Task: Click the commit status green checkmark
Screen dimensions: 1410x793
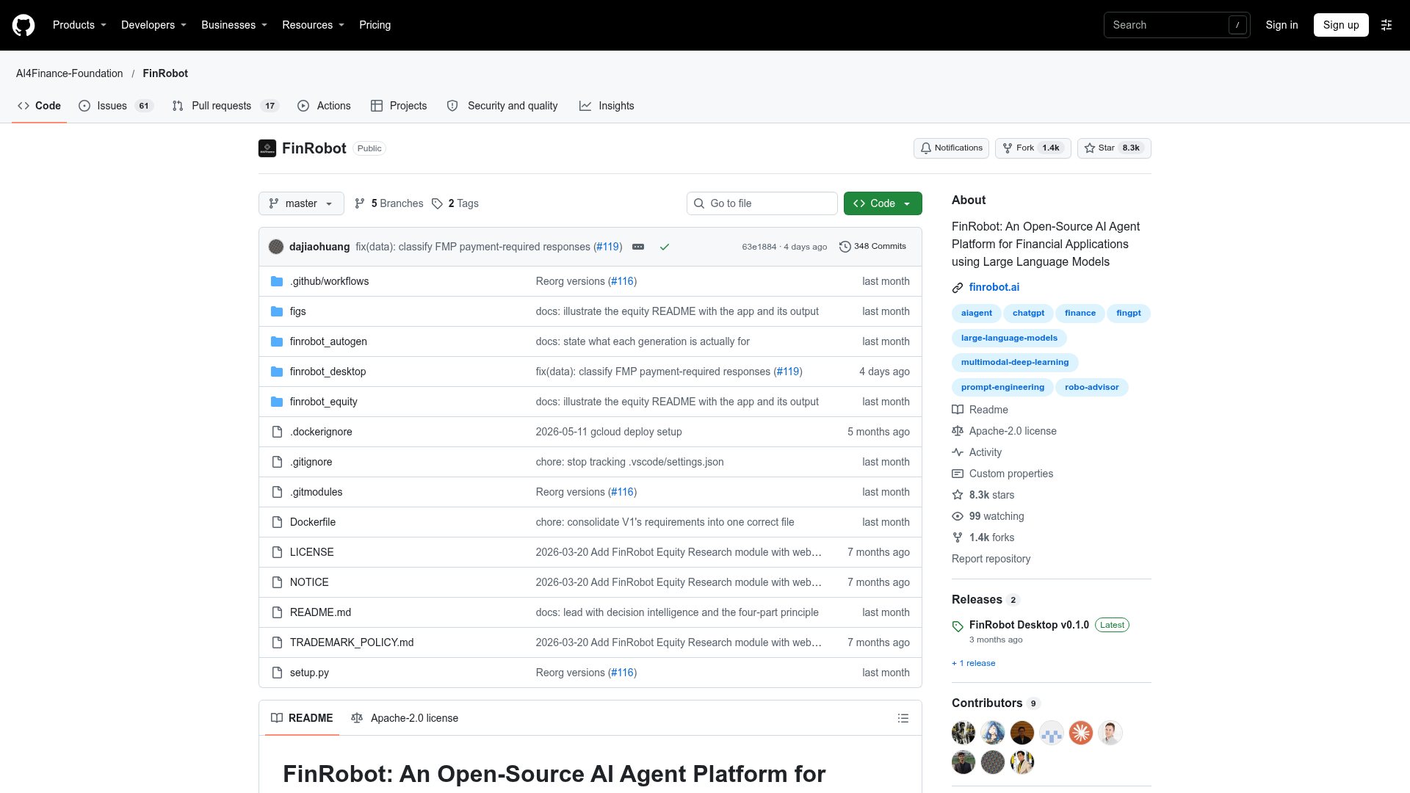Action: [665, 247]
